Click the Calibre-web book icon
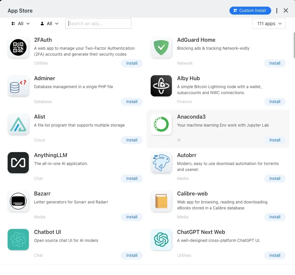 click(161, 201)
